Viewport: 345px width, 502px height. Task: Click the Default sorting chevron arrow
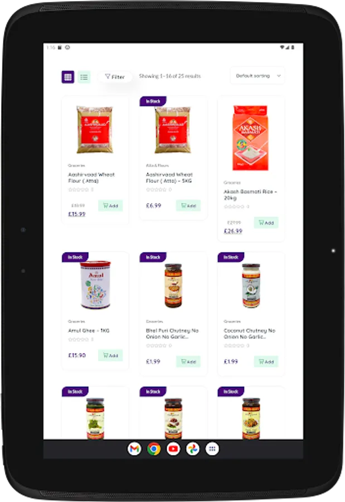click(279, 76)
